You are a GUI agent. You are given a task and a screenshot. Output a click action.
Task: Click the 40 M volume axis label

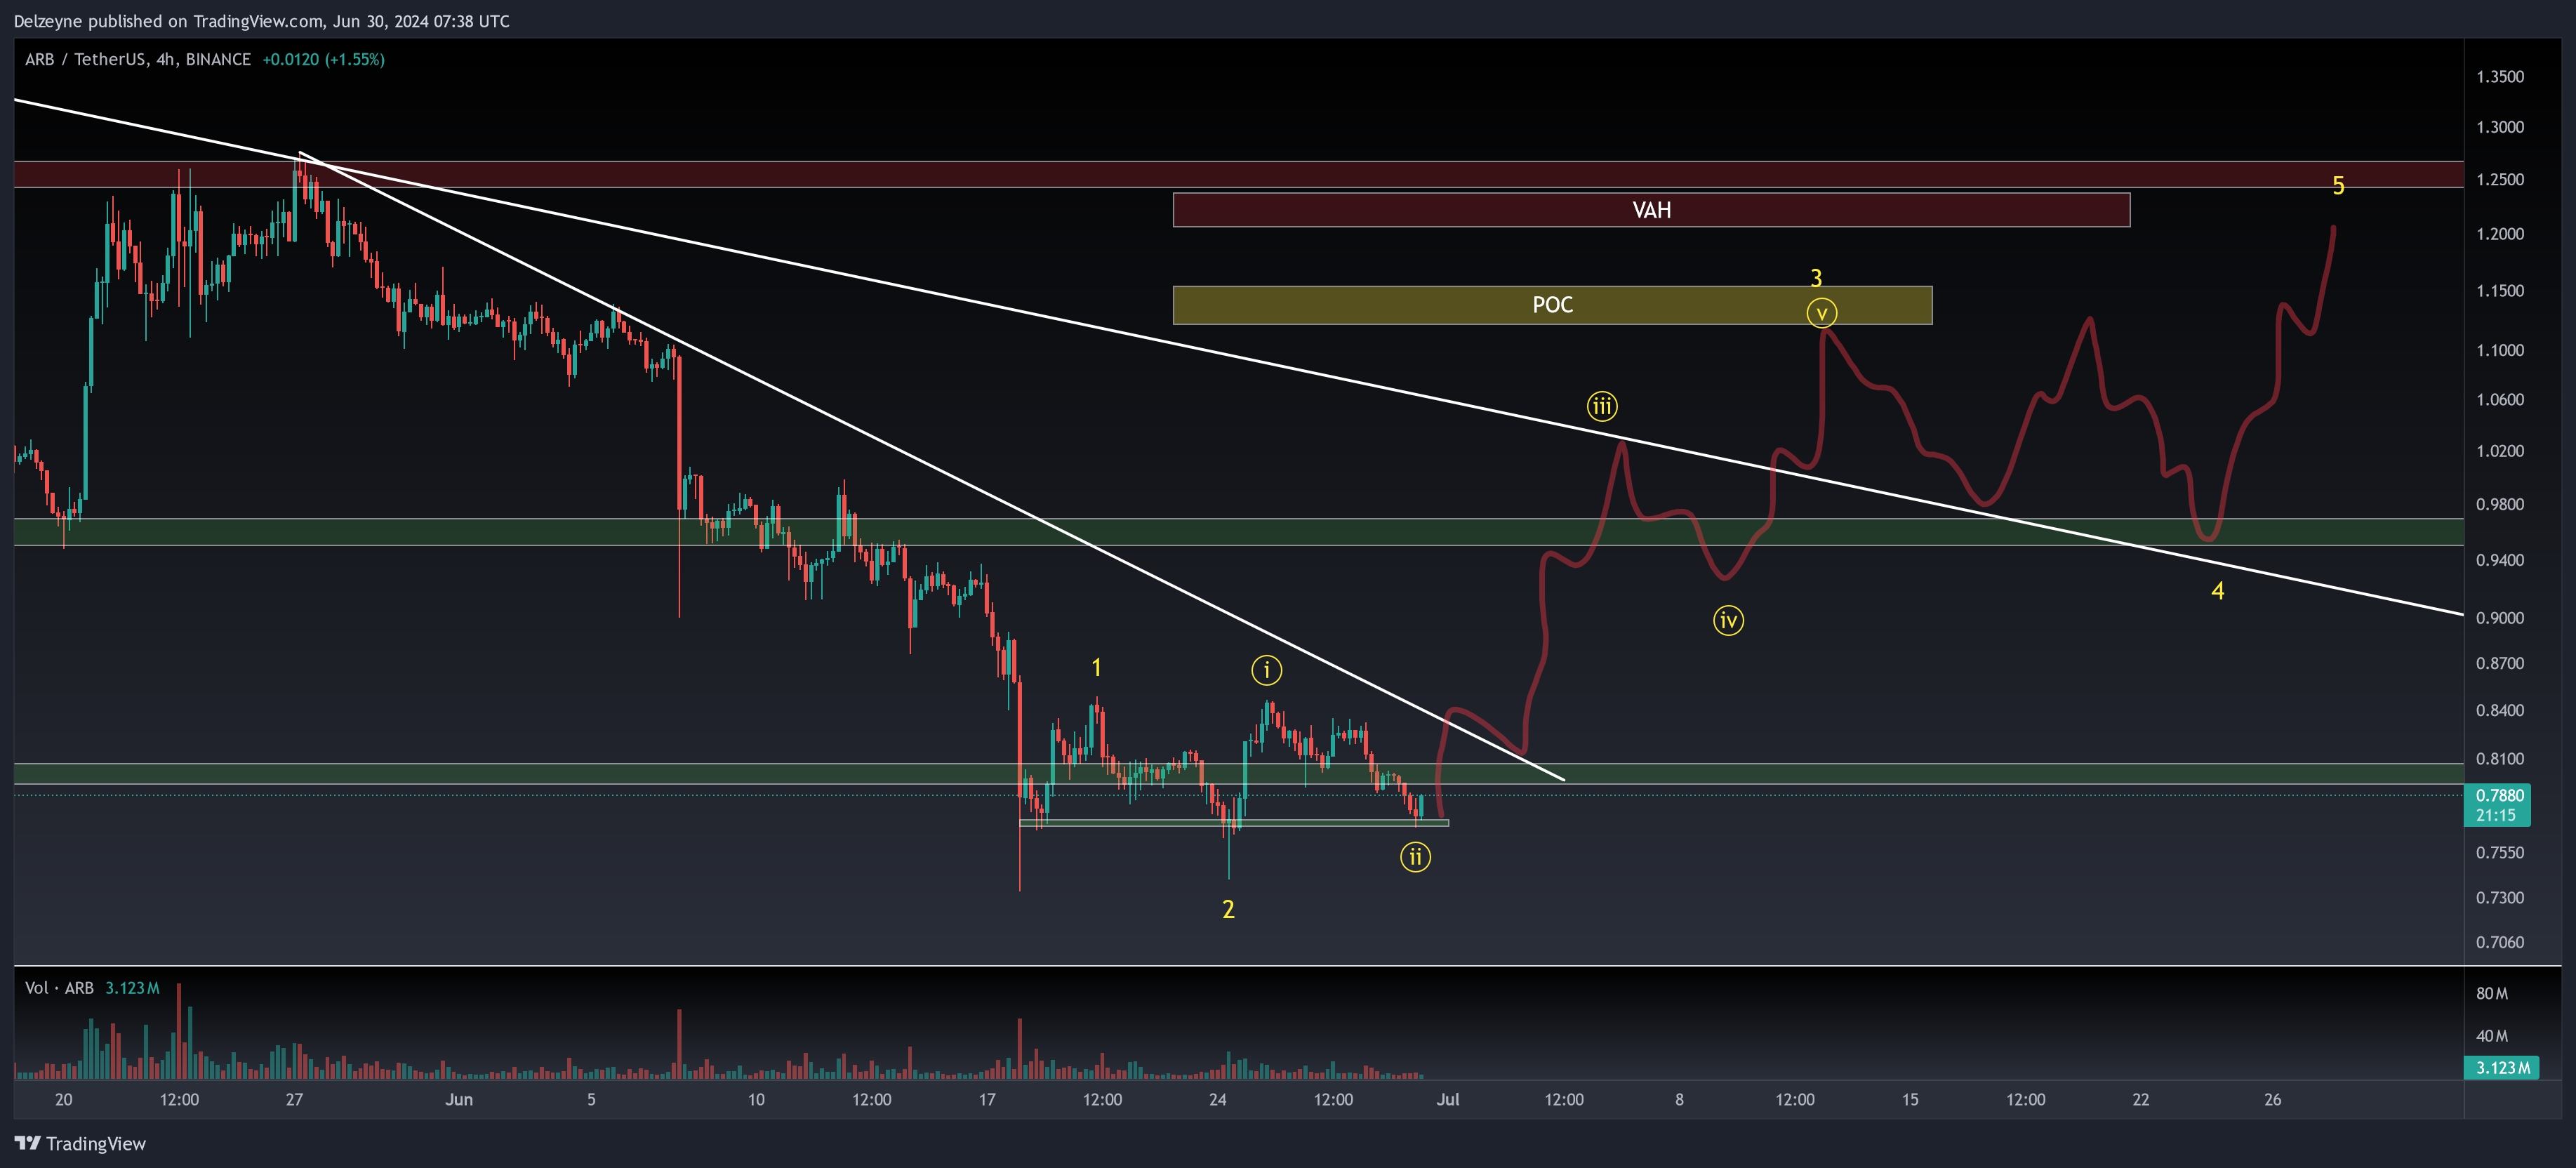tap(2491, 1036)
